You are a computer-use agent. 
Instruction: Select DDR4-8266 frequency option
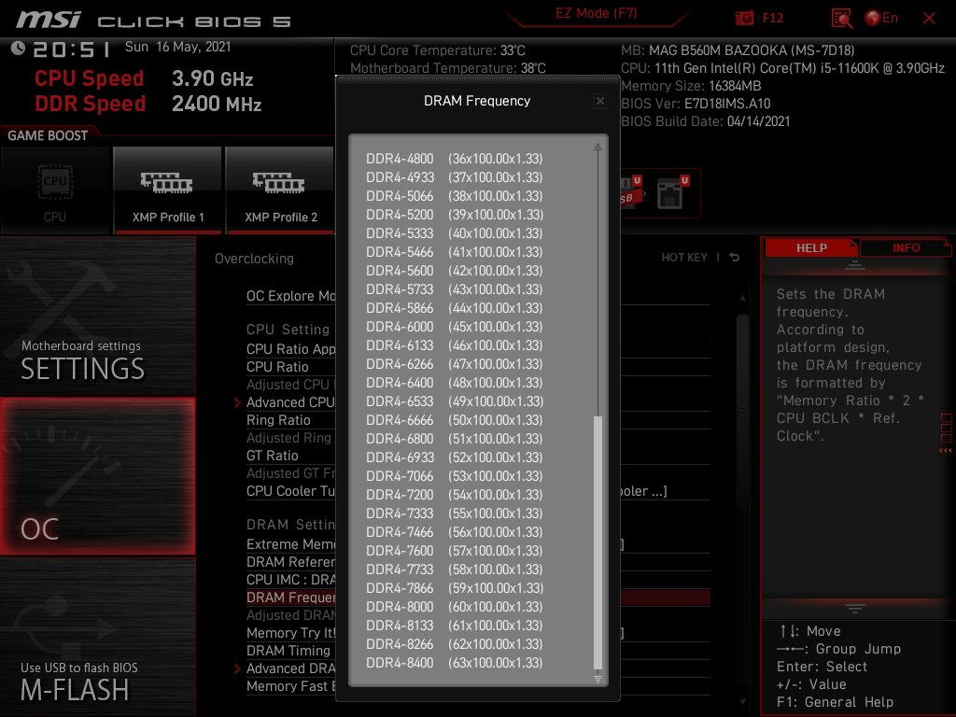click(x=455, y=644)
